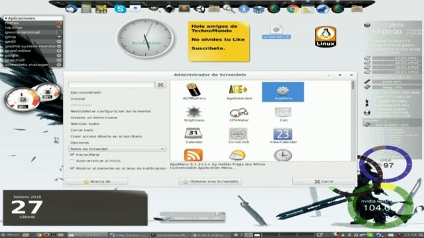Select the Calc screenlet icon
The width and height of the screenshot is (424, 238).
pyautogui.click(x=283, y=114)
